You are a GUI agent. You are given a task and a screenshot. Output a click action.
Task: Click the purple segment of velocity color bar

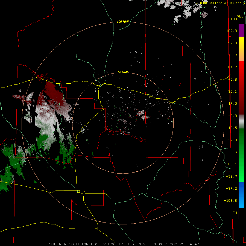pos(241,30)
